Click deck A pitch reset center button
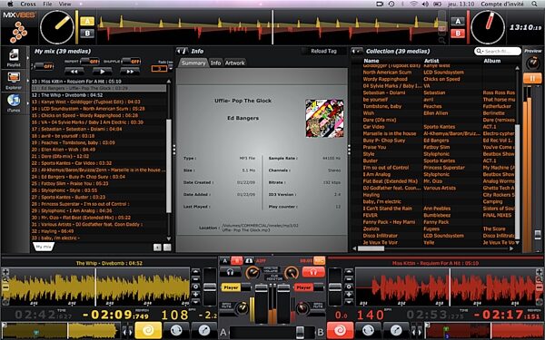Image resolution: width=545 pixels, height=340 pixels. (x=195, y=287)
